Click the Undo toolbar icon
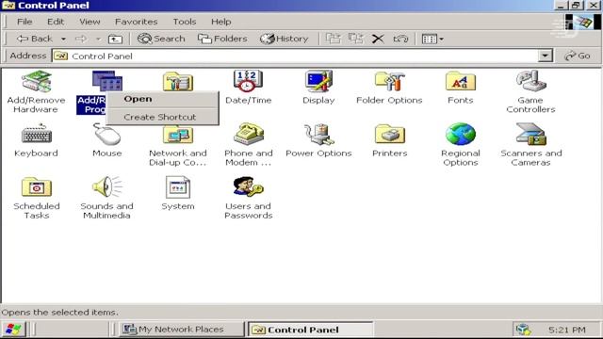The width and height of the screenshot is (603, 339). pos(400,39)
